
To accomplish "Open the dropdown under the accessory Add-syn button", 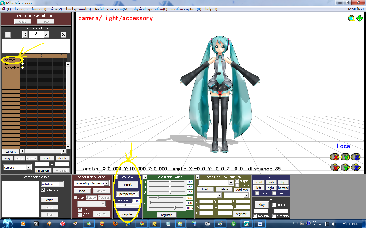I will click(x=236, y=196).
